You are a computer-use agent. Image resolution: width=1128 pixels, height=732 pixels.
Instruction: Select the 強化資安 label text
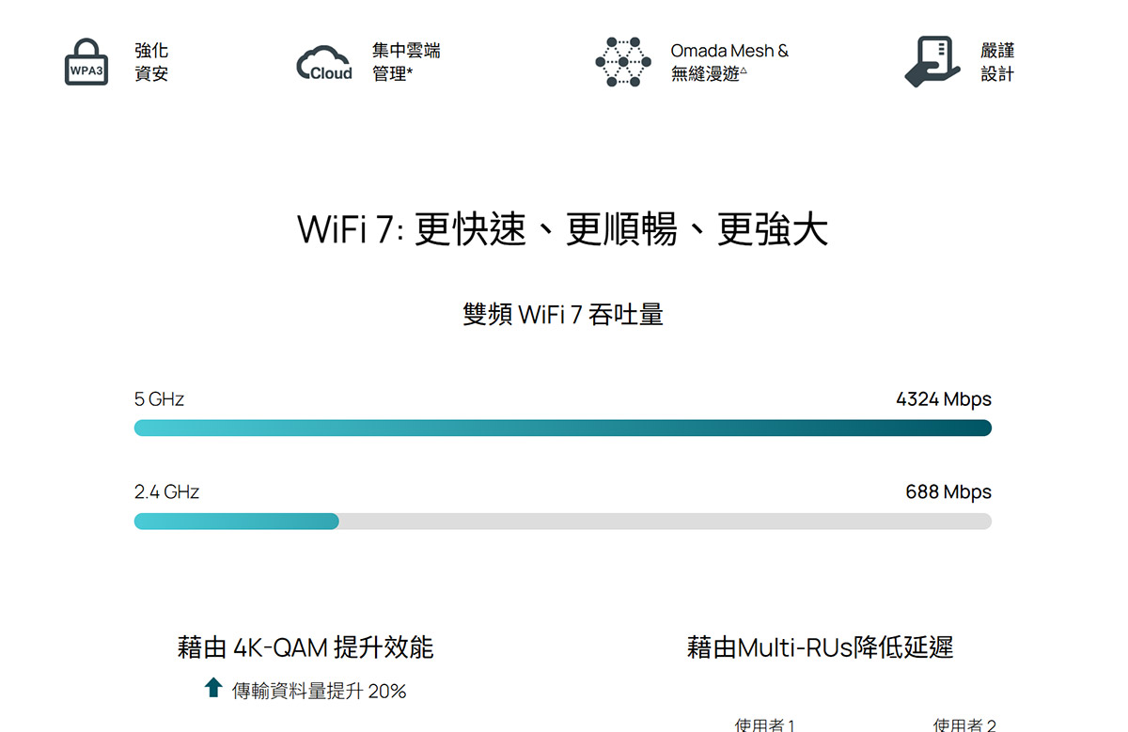click(x=151, y=62)
